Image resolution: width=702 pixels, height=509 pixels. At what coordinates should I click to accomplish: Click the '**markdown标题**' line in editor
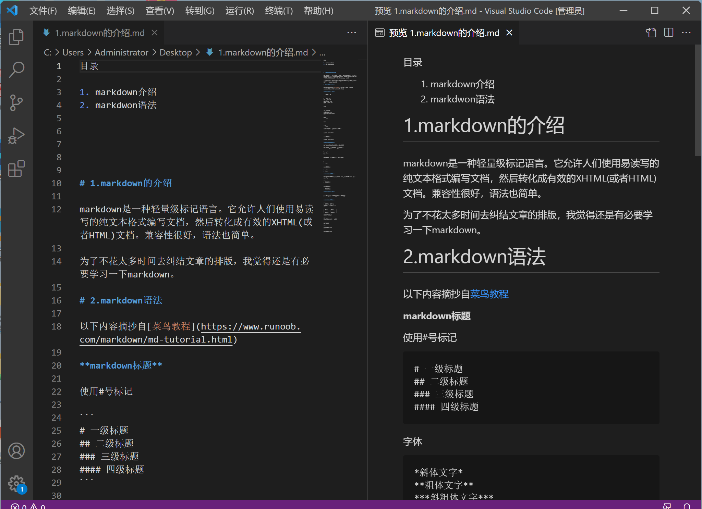click(x=121, y=365)
